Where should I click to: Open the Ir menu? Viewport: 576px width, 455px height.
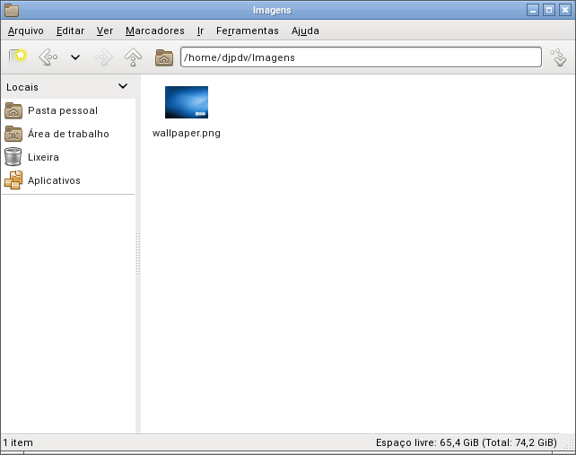pos(200,31)
